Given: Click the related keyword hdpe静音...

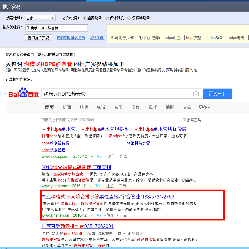Looking at the screenshot, I should [x=216, y=38].
